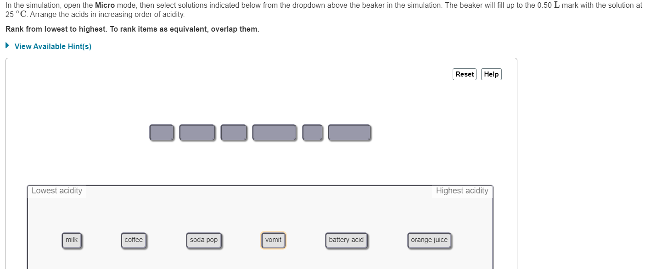Click the smallest empty ranking slot
Image resolution: width=645 pixels, height=269 pixels.
pyautogui.click(x=313, y=132)
